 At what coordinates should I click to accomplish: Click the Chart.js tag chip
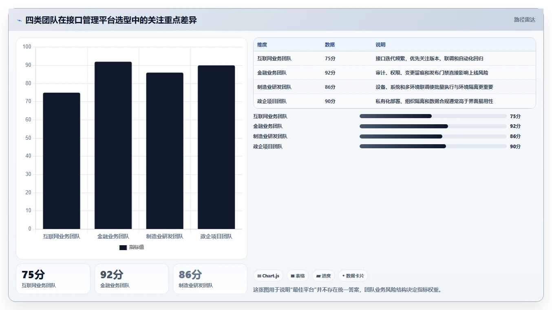(268, 276)
